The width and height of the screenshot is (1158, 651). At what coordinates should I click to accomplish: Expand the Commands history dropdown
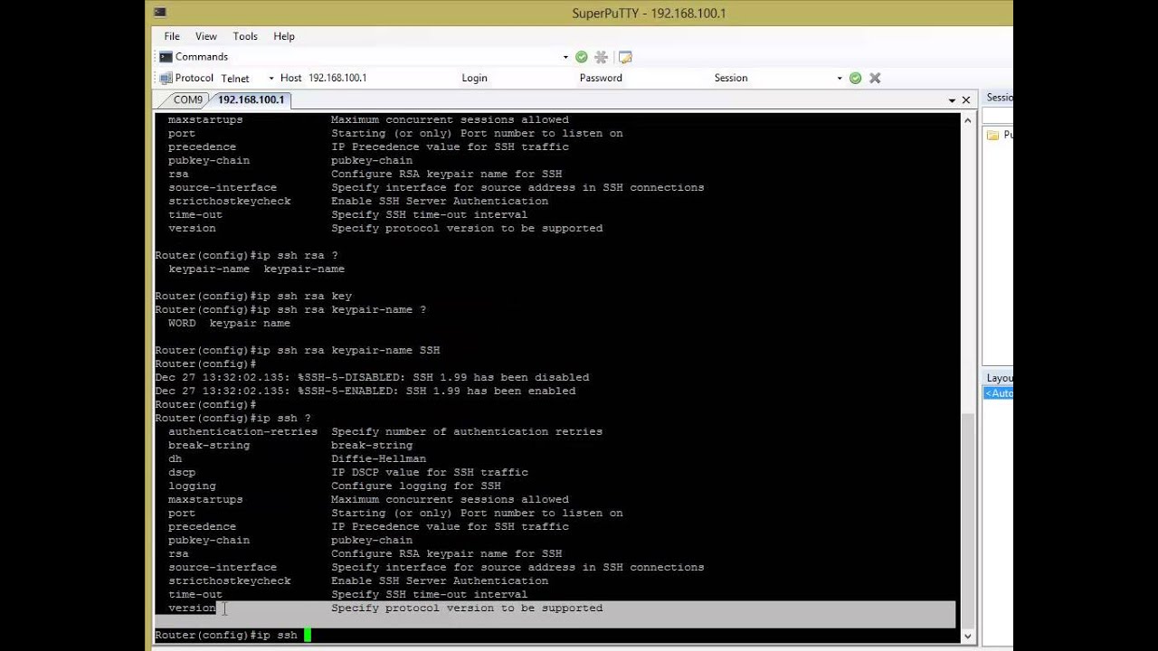click(x=565, y=57)
